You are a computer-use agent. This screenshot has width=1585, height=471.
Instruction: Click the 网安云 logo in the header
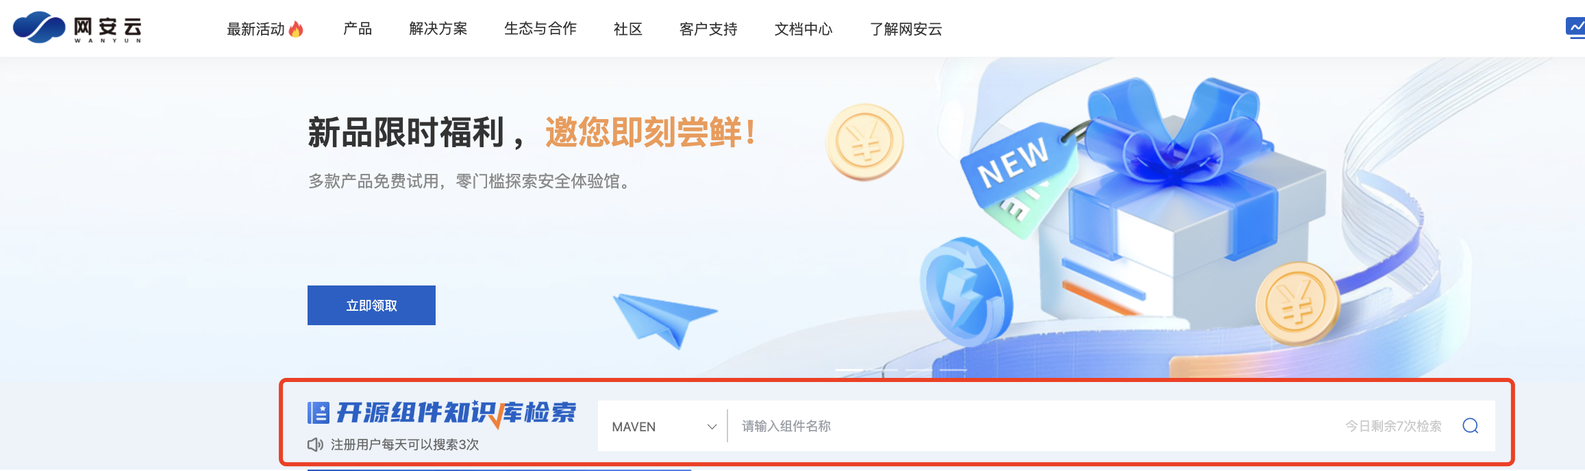(x=77, y=27)
